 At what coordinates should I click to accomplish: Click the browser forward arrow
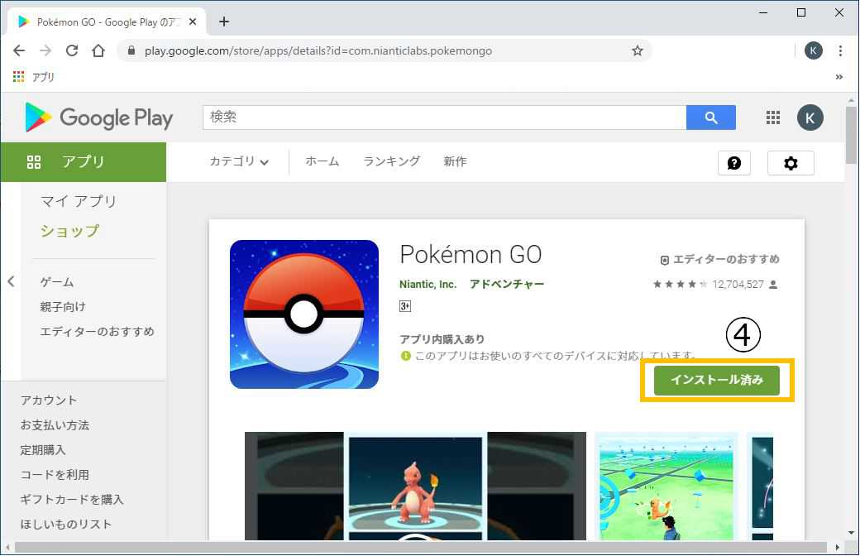click(x=45, y=50)
